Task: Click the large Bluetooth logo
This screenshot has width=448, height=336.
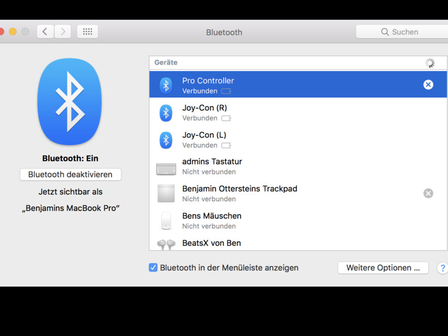Action: (x=69, y=101)
